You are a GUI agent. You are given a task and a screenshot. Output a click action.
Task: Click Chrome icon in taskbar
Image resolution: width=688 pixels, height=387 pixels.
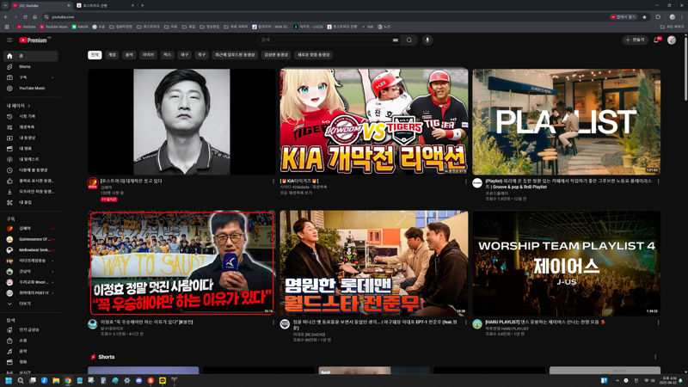68,380
